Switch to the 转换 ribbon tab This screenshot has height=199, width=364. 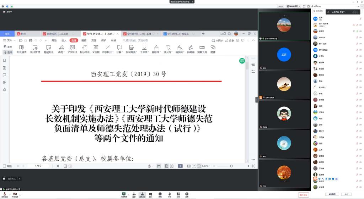point(113,40)
